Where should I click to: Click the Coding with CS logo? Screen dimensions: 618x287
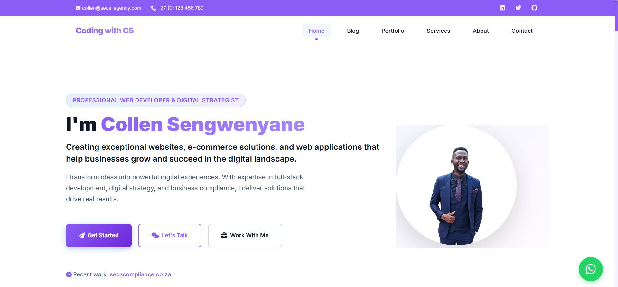(104, 31)
